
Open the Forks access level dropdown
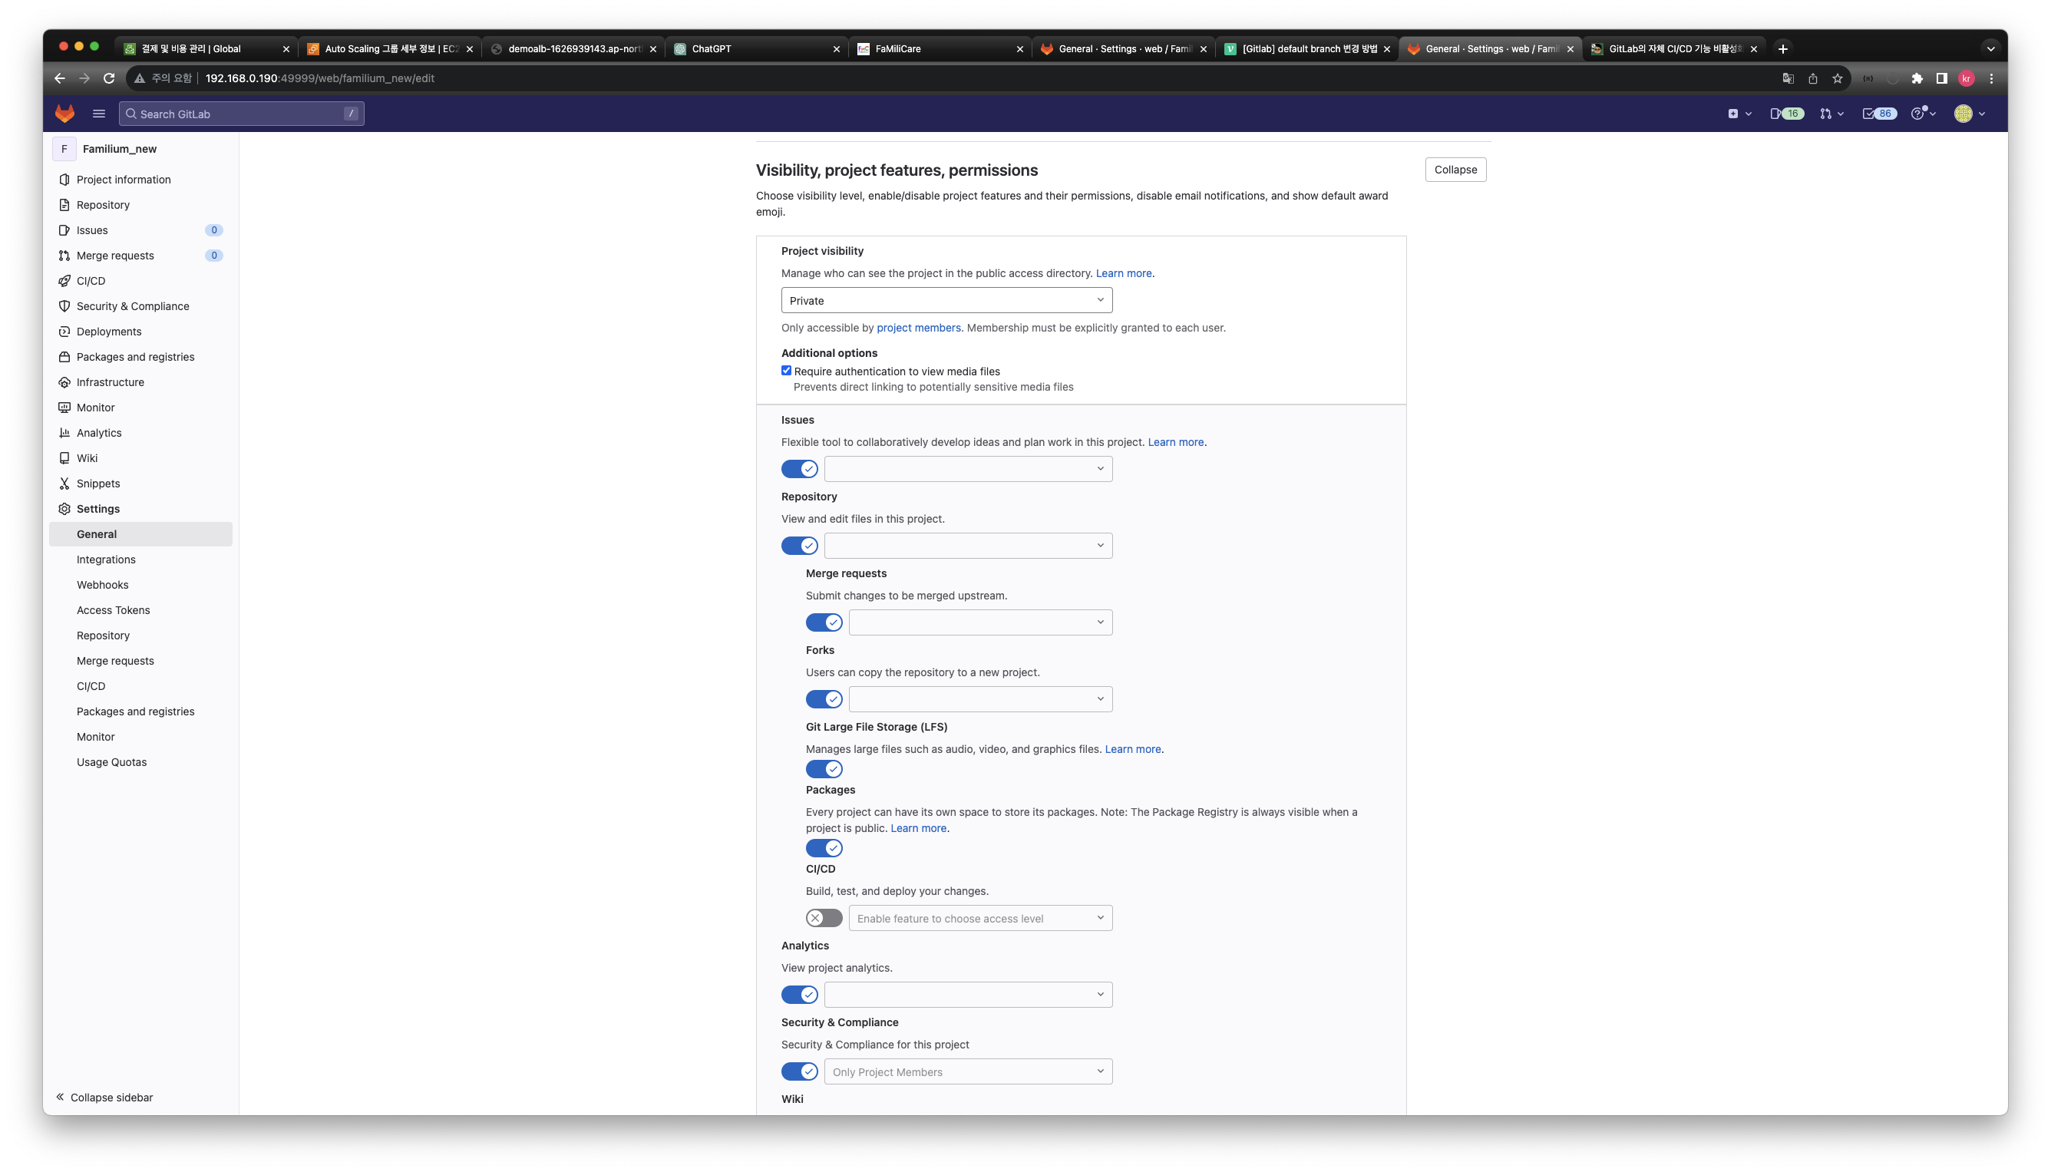pyautogui.click(x=980, y=698)
